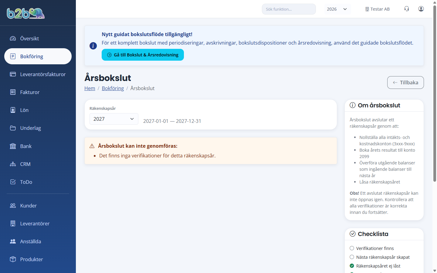Image resolution: width=437 pixels, height=273 pixels.
Task: Click the 'Låsa räkenskapsåret' bullet
Action: [380, 182]
